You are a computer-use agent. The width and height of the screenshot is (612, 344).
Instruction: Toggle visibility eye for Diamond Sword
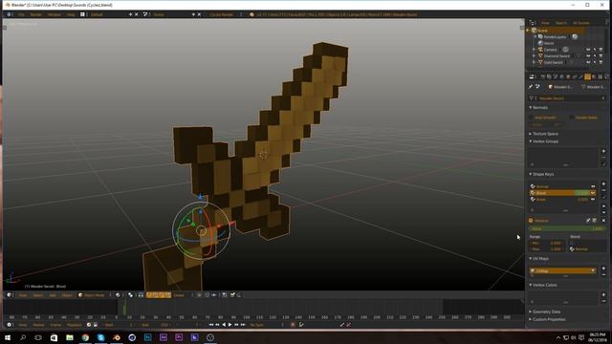pos(588,55)
